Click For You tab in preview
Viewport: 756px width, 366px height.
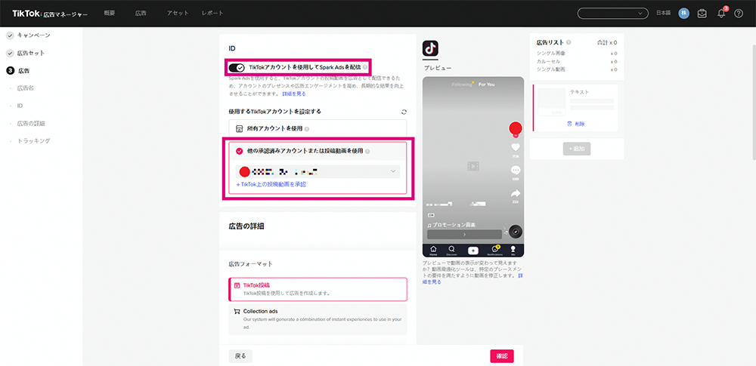click(486, 85)
